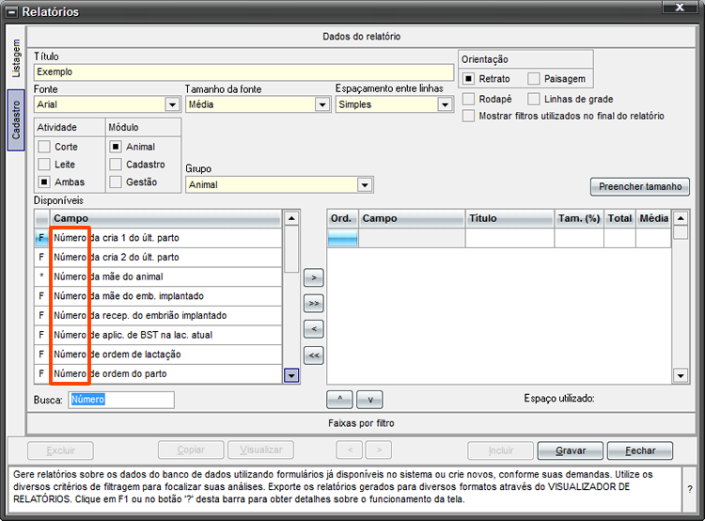Toggle the Ambas activity option

point(44,182)
